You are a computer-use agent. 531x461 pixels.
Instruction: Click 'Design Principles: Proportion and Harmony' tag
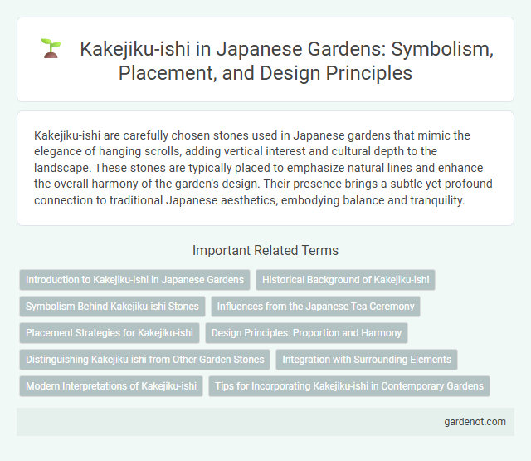click(x=306, y=333)
